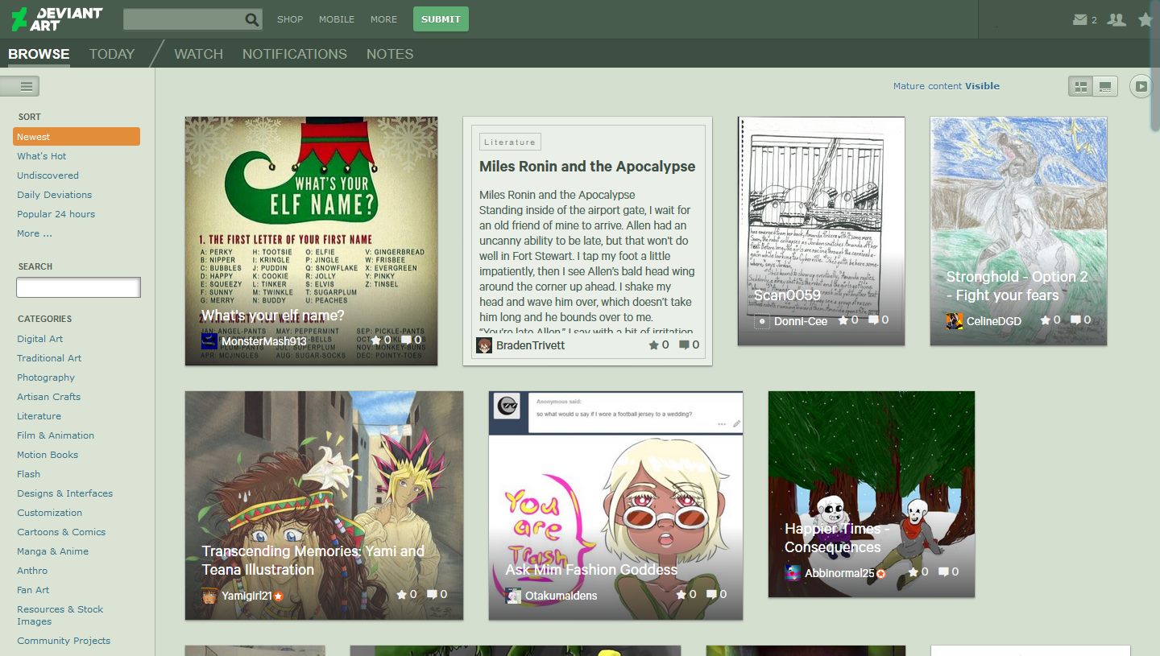This screenshot has height=656, width=1160.
Task: Switch to full-width view layout
Action: 1105,86
